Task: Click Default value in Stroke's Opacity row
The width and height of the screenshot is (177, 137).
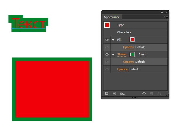Action: [x=140, y=62]
